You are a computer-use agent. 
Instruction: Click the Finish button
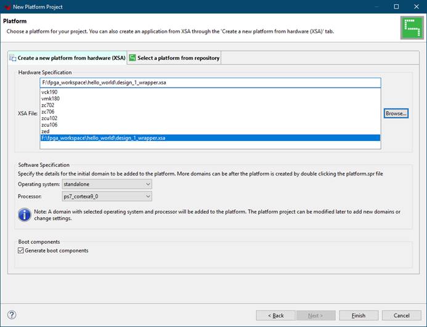tap(359, 315)
